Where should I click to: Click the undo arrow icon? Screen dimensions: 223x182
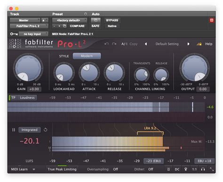(106, 44)
